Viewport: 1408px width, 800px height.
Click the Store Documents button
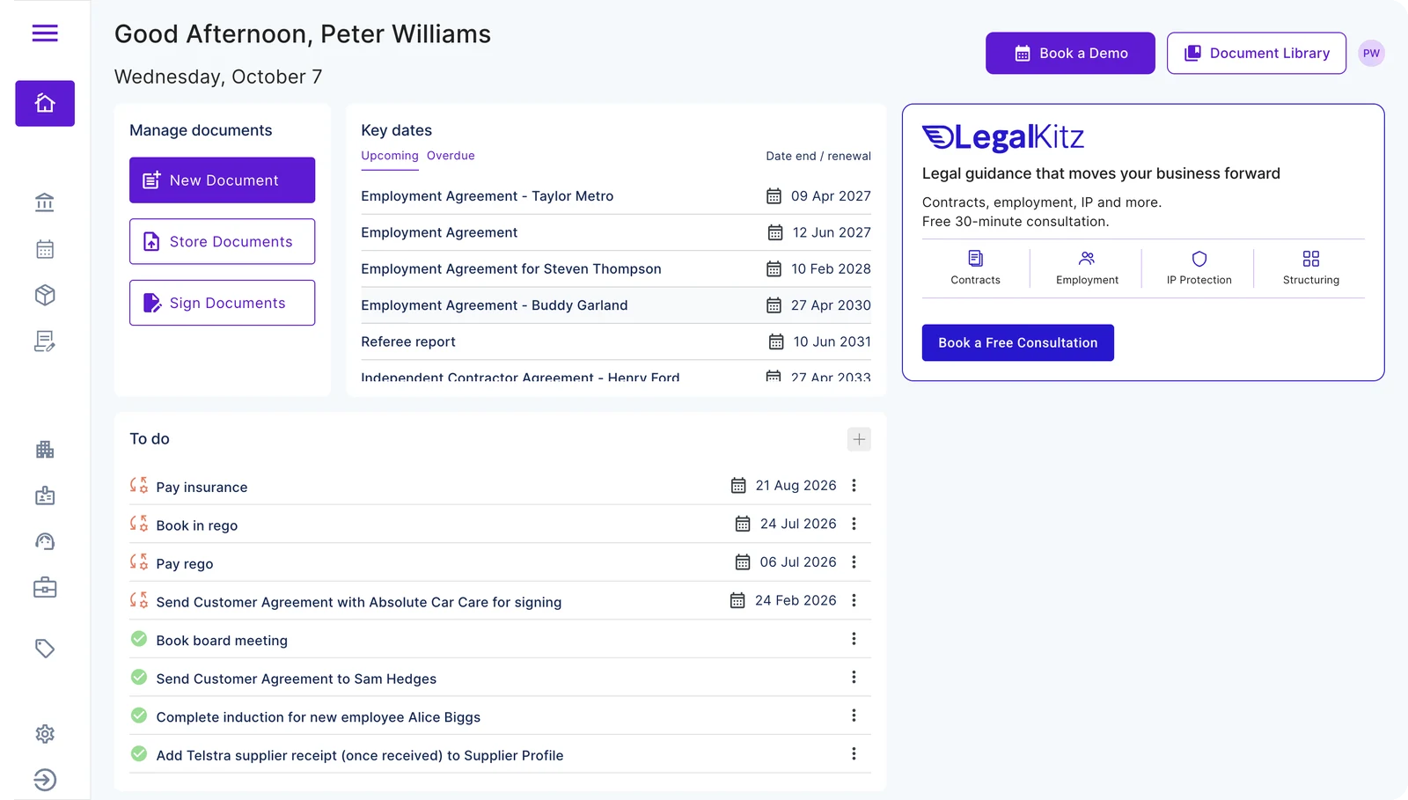point(222,241)
